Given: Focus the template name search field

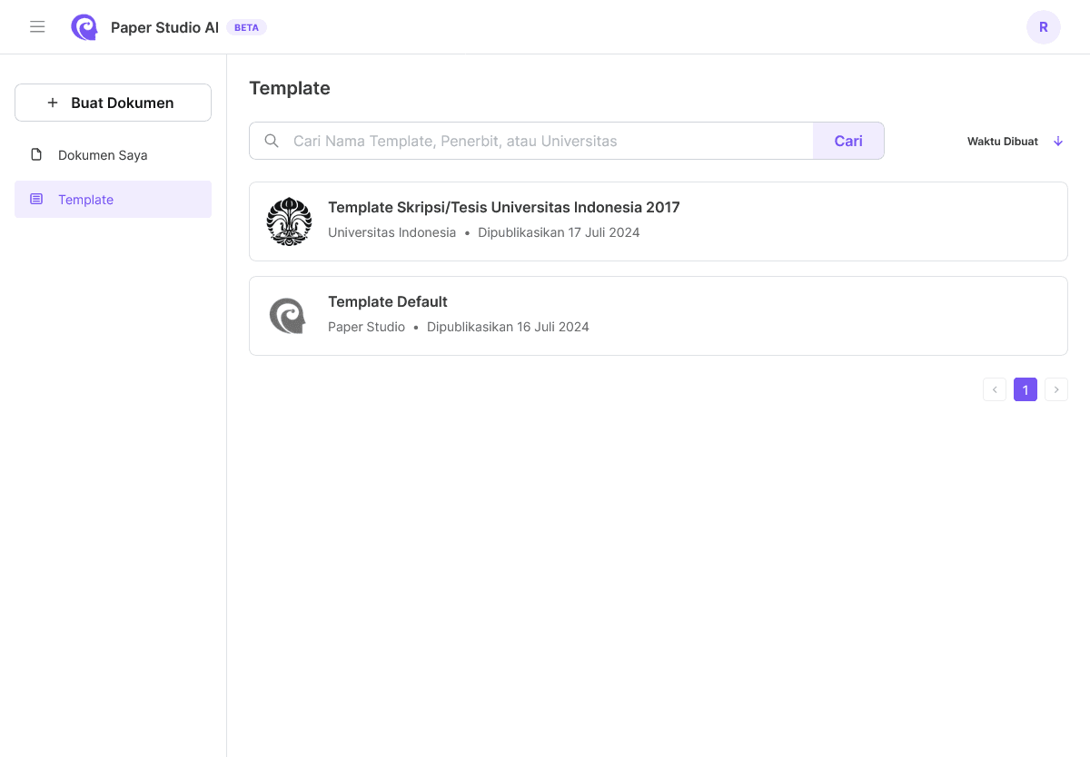Looking at the screenshot, I should click(x=545, y=141).
